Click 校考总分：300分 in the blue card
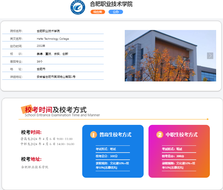This screenshot has width=223, height=190. [107, 156]
